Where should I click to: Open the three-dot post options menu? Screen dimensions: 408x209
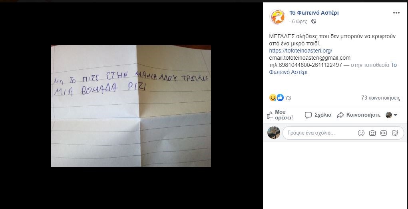tap(396, 13)
